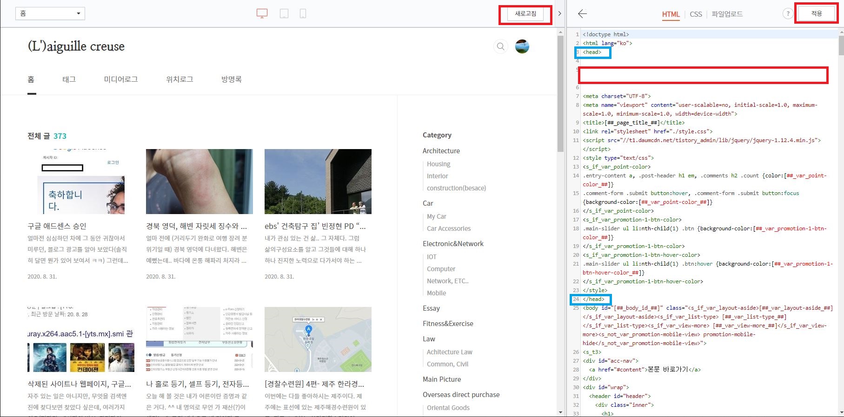Switch to tablet preview mode icon
The image size is (844, 417).
coord(284,14)
